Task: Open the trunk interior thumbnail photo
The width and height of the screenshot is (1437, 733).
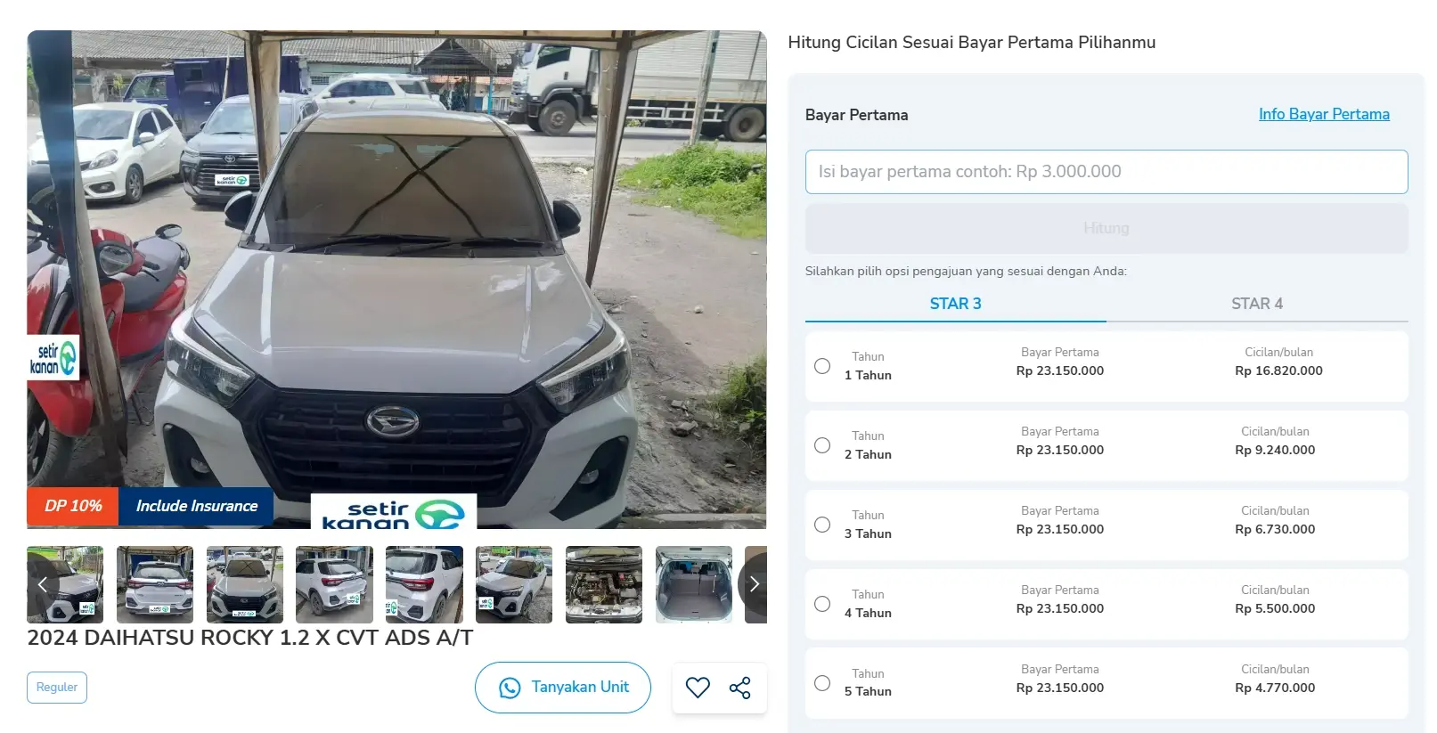Action: pos(694,584)
